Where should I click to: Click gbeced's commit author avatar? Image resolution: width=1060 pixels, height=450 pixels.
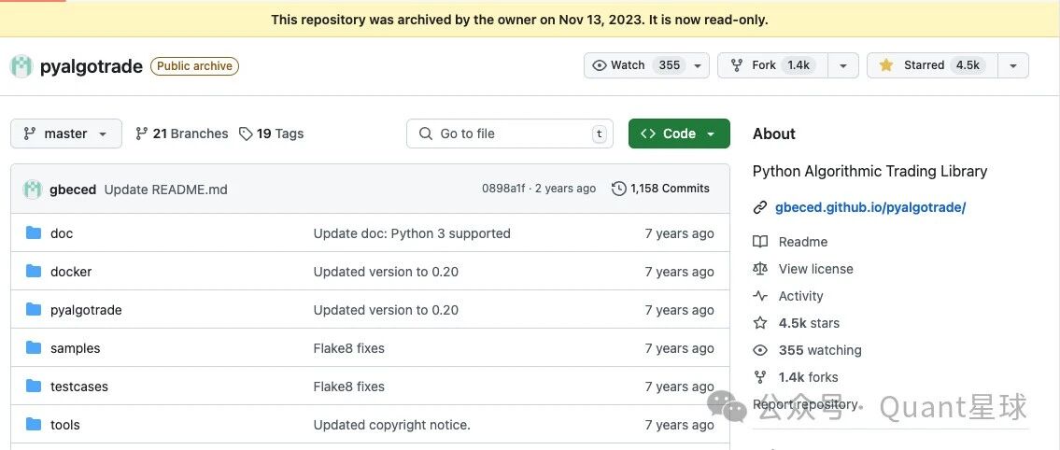coord(33,190)
